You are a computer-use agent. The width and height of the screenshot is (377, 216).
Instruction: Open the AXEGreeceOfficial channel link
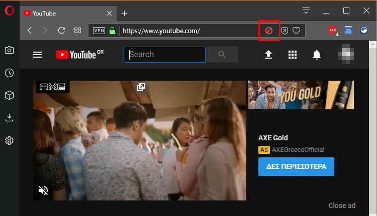coord(298,149)
